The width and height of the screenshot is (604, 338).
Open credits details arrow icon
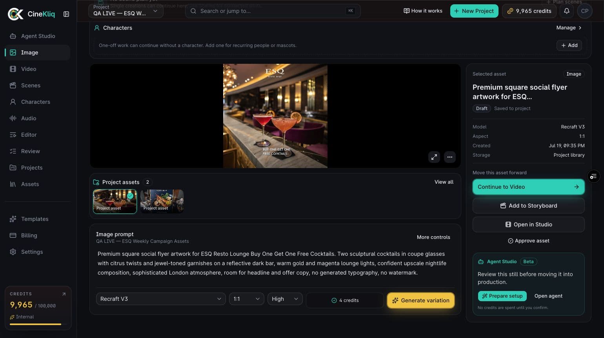(64, 294)
